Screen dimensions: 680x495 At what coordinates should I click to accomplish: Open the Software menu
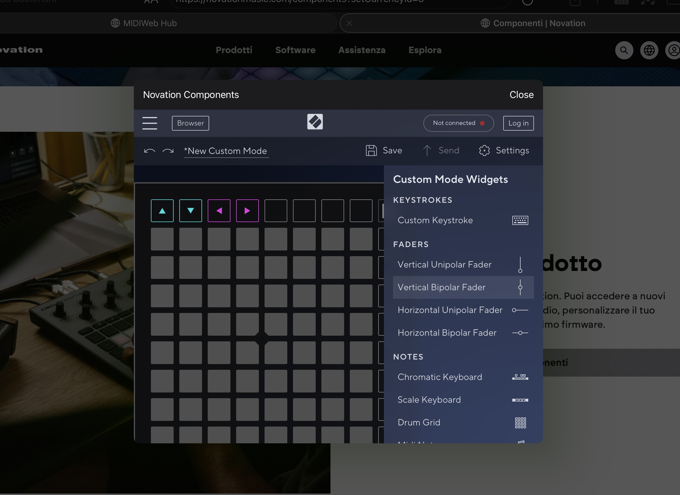point(295,50)
